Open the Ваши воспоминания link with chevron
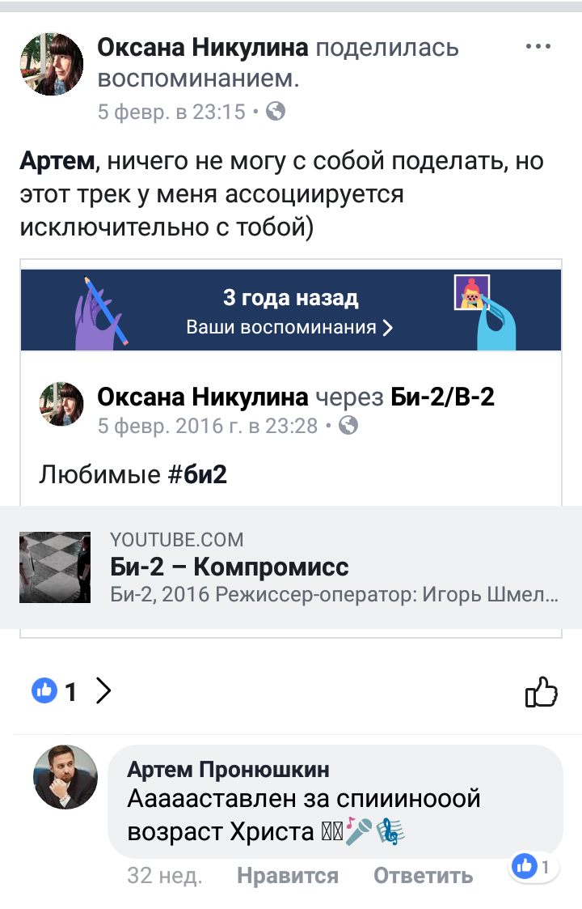Screen dimensions: 582x909 [x=289, y=328]
